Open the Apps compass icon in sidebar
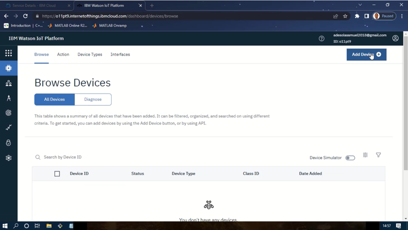This screenshot has width=408, height=230. (9, 98)
